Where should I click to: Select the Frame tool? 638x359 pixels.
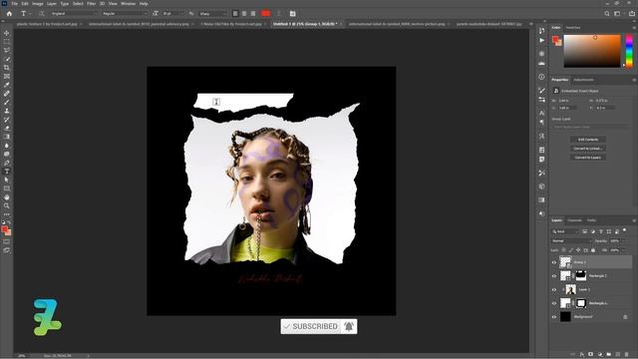(x=7, y=76)
